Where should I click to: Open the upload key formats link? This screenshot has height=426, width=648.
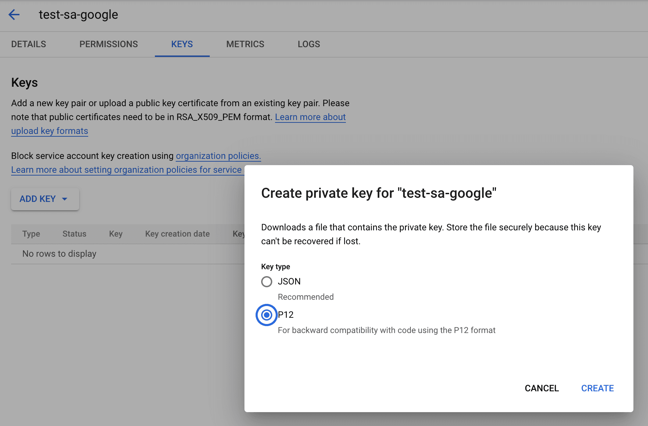(x=49, y=131)
